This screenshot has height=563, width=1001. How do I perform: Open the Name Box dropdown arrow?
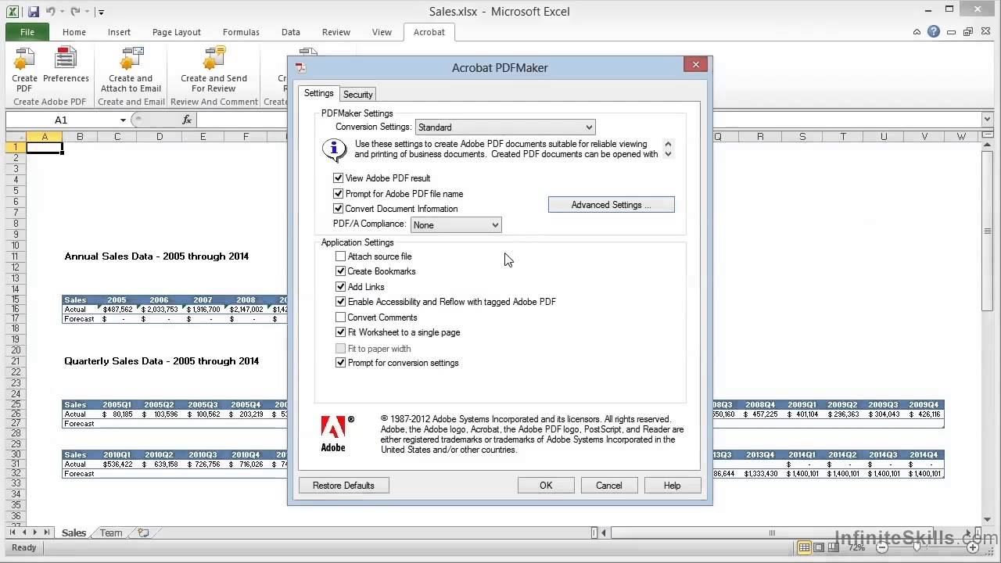tap(123, 120)
